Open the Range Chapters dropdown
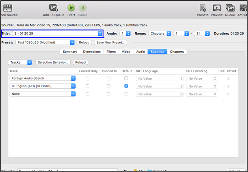Screen dimensions: 248x172 (169, 34)
